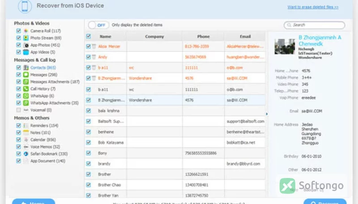Click the WhatsApp Attachments icon
358x204 pixels.
(x=26, y=103)
